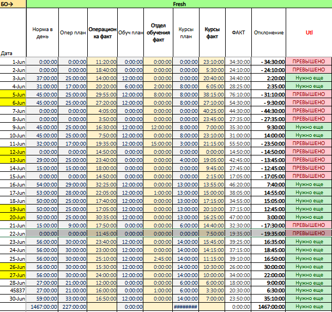Select '15:00:00' training fact in the 11-Jun row
Image resolution: width=332 pixels, height=312 pixels.
pyautogui.click(x=158, y=143)
